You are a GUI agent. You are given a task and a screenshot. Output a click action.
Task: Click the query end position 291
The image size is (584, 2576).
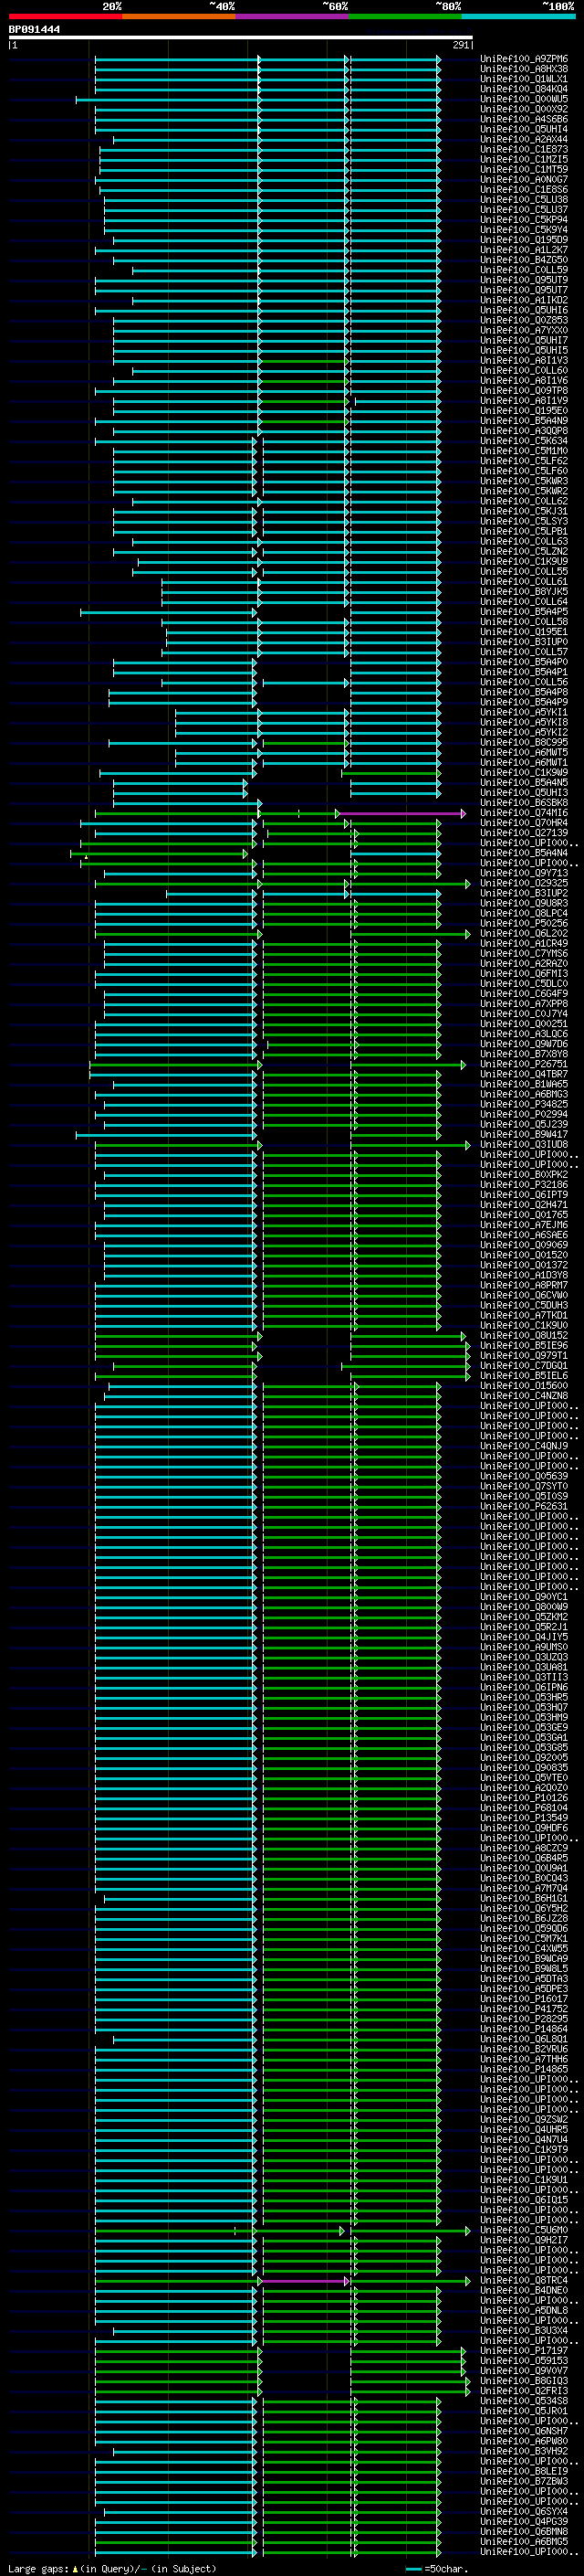461,45
